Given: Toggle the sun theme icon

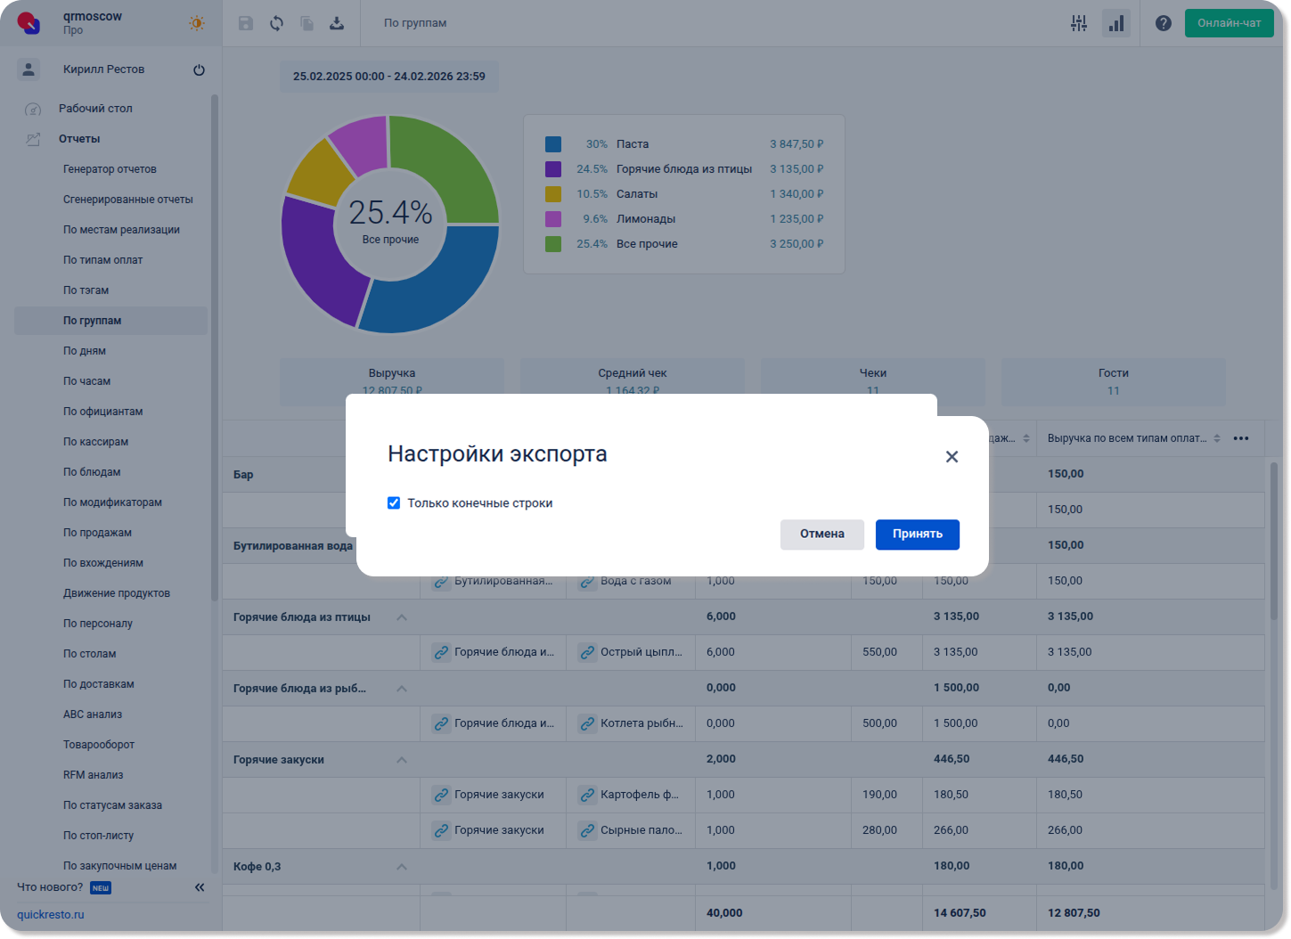Looking at the screenshot, I should point(197,23).
